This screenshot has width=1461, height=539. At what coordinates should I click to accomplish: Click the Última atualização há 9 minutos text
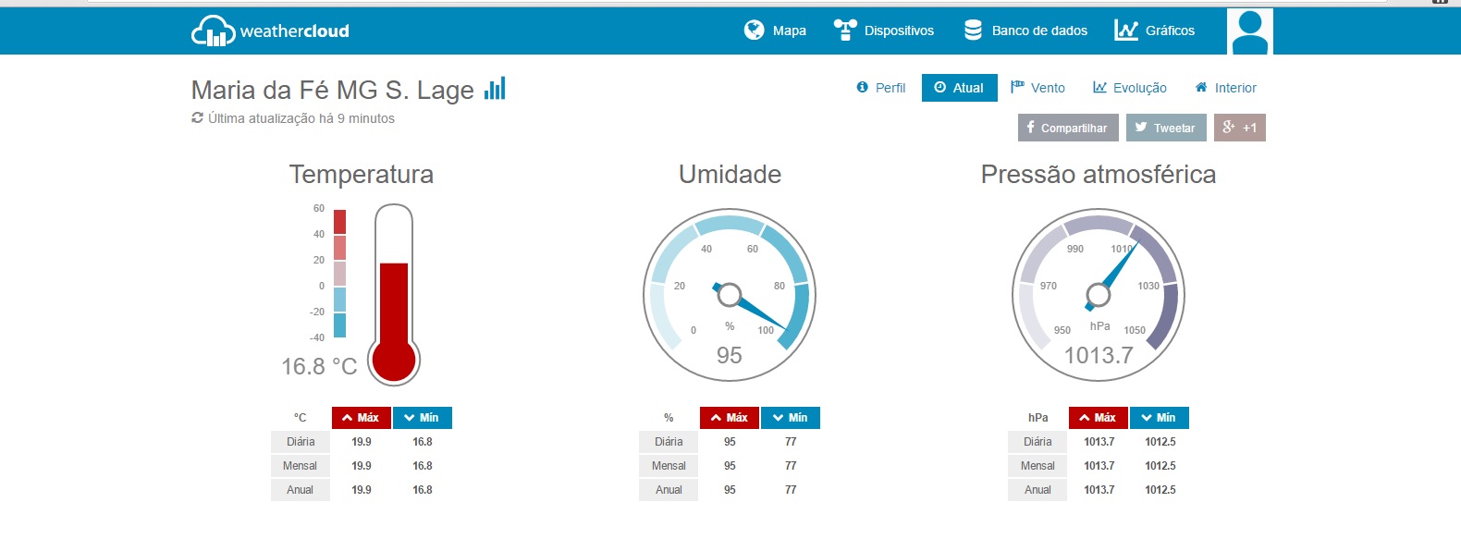pyautogui.click(x=301, y=118)
